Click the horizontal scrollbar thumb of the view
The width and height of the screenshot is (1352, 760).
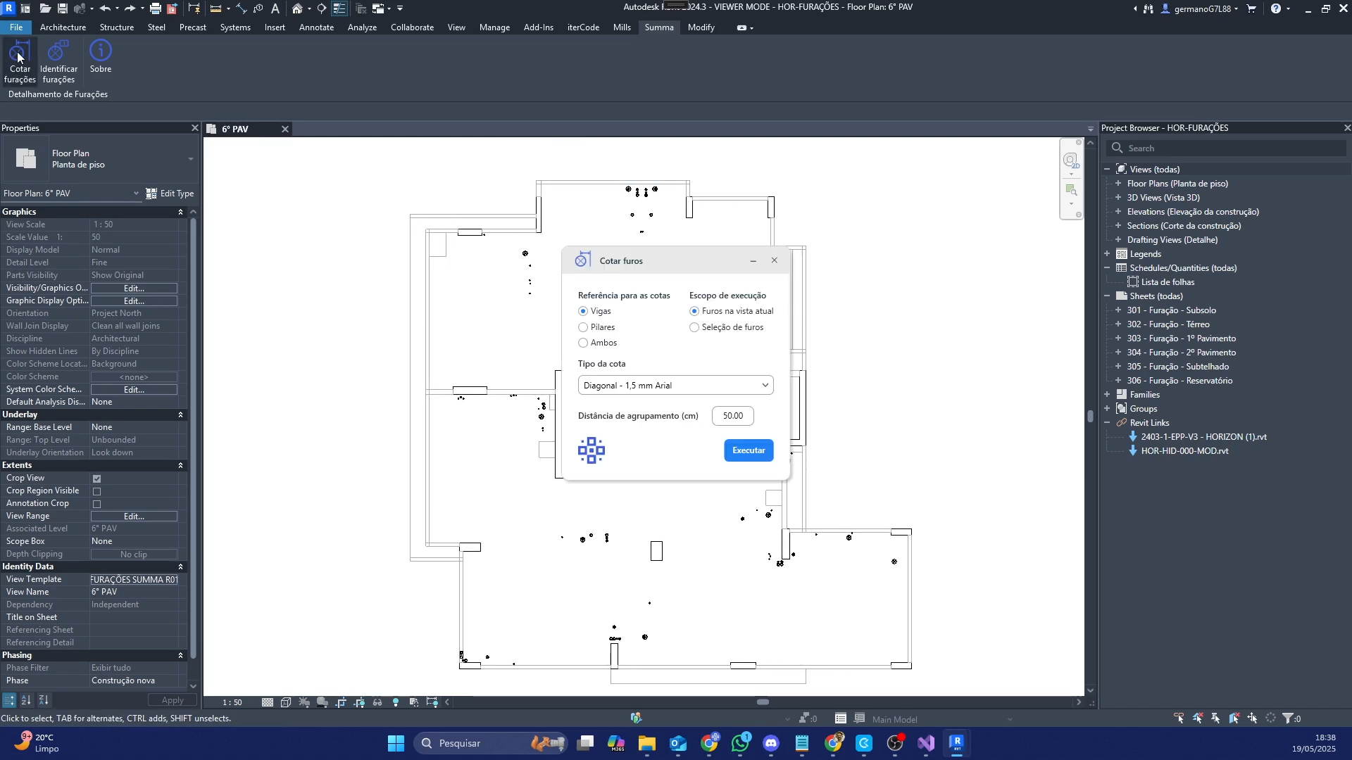[x=763, y=702]
